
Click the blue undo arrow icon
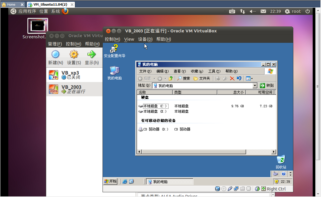(239, 78)
